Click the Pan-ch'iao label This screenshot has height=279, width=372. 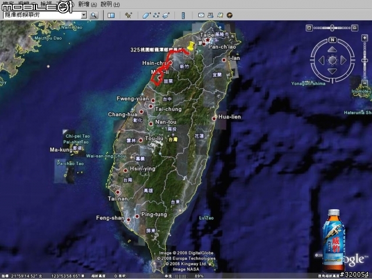(x=222, y=47)
